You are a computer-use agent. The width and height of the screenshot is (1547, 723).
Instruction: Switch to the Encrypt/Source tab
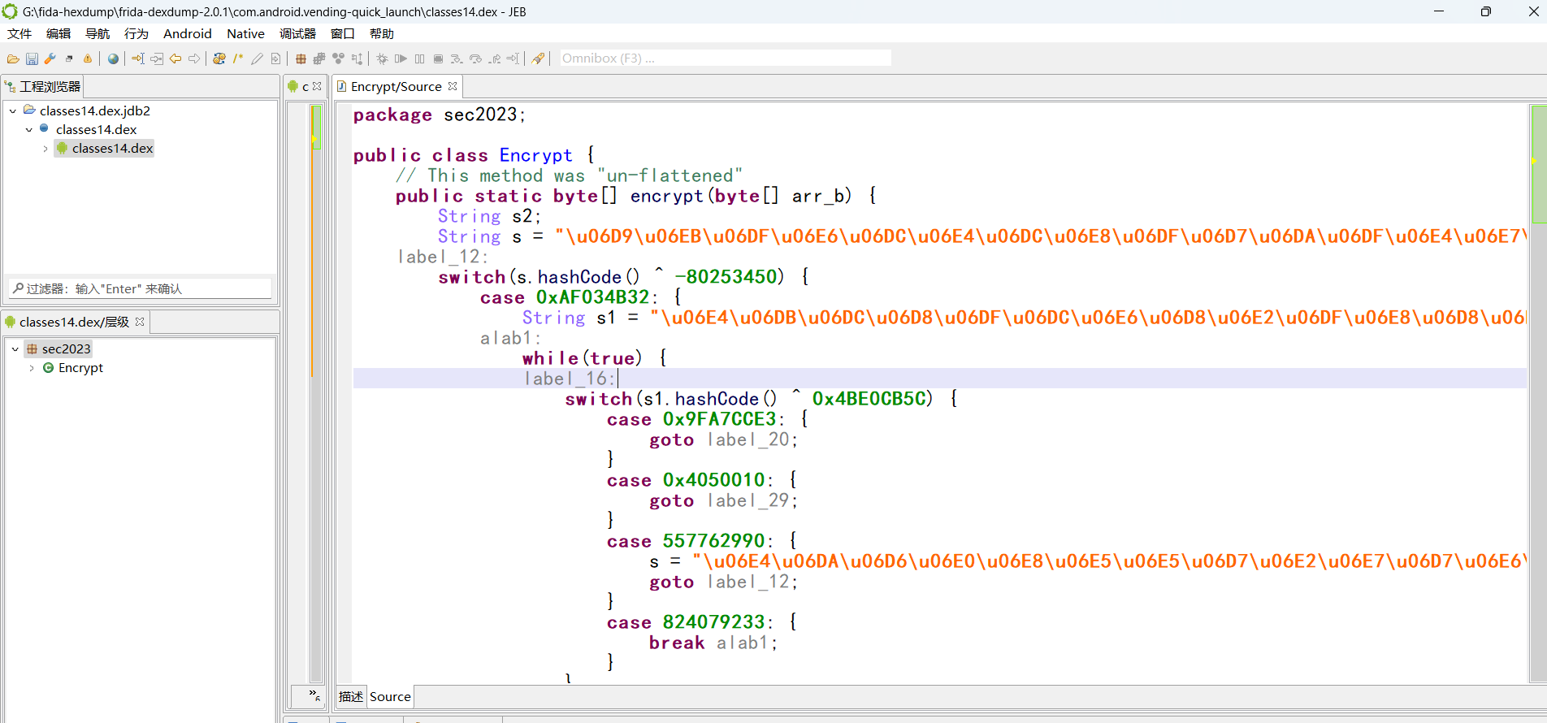[396, 87]
